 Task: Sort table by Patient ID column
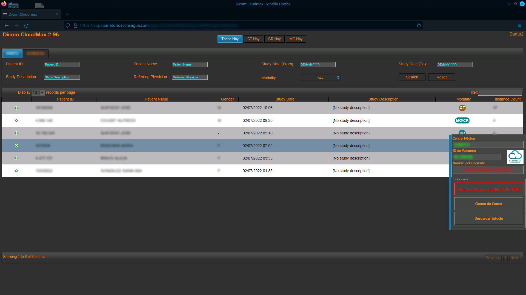[65, 99]
